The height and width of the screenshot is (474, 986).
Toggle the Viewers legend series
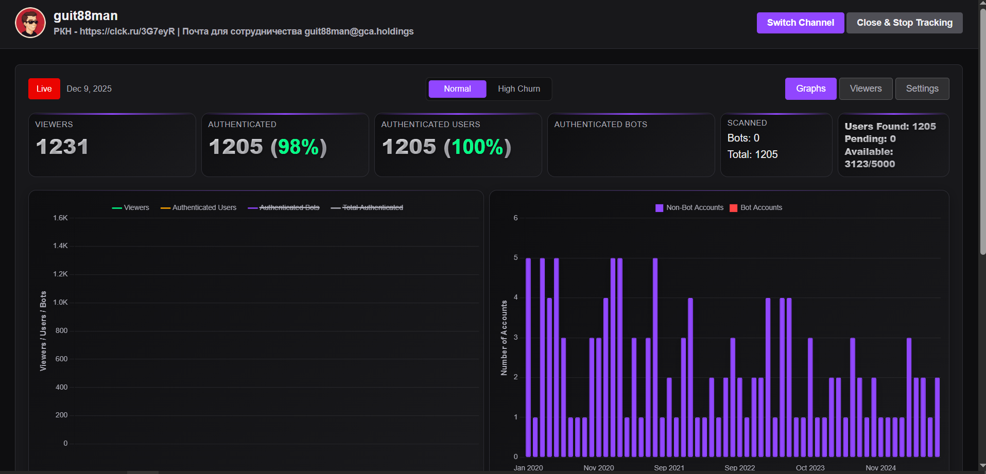(x=131, y=207)
